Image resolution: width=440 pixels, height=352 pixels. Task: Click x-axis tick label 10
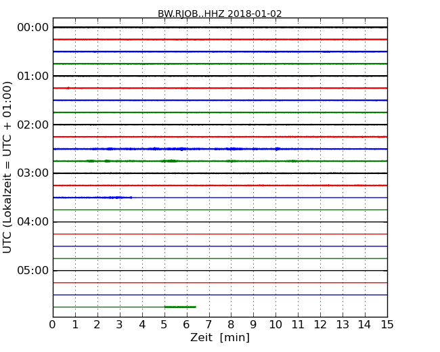click(x=276, y=325)
